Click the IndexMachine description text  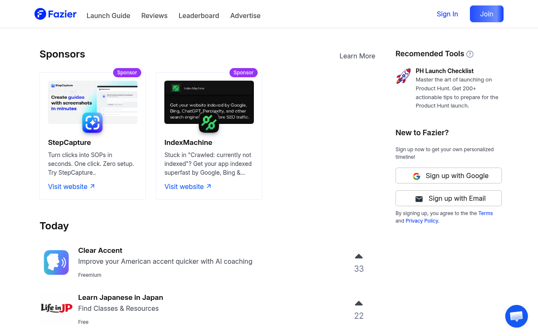click(x=208, y=164)
